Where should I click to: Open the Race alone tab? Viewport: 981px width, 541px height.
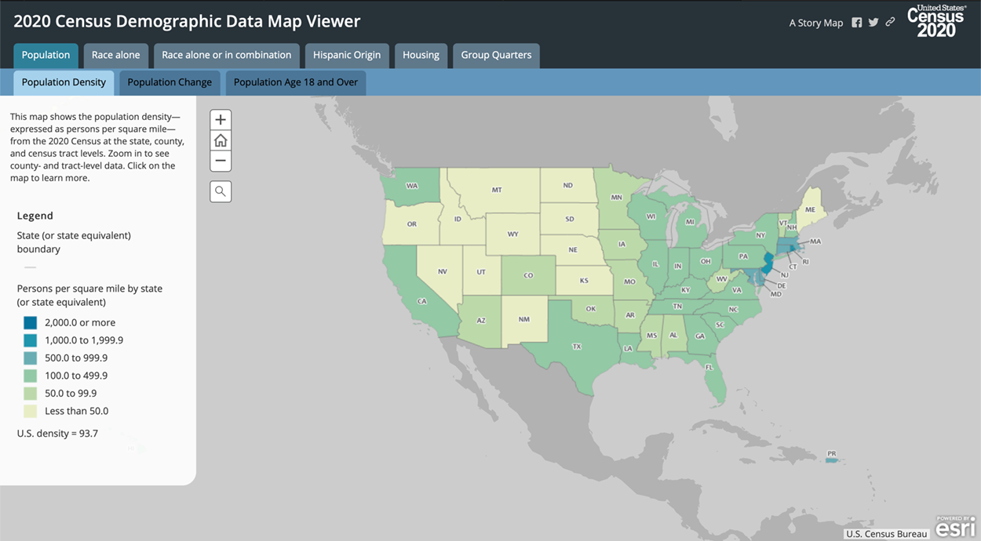click(115, 55)
